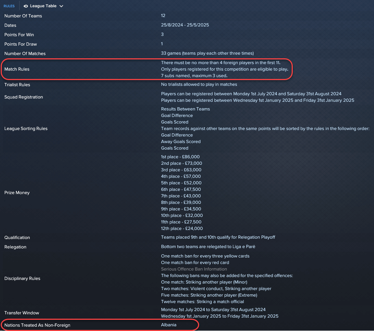This screenshot has width=374, height=331.
Task: Select the Transfer Window label
Action: 22,313
